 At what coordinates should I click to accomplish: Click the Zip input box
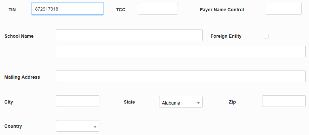[284, 101]
